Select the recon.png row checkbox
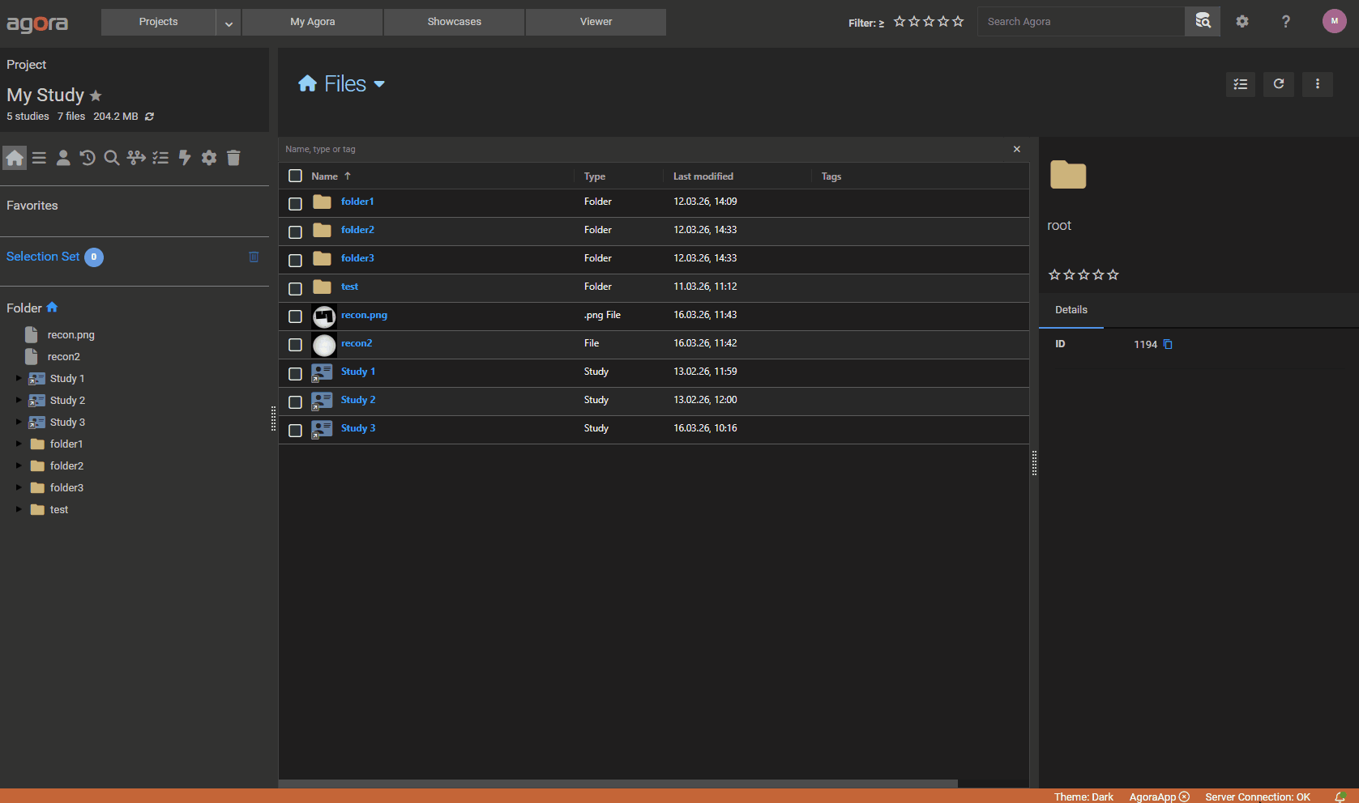This screenshot has height=803, width=1359. (296, 317)
